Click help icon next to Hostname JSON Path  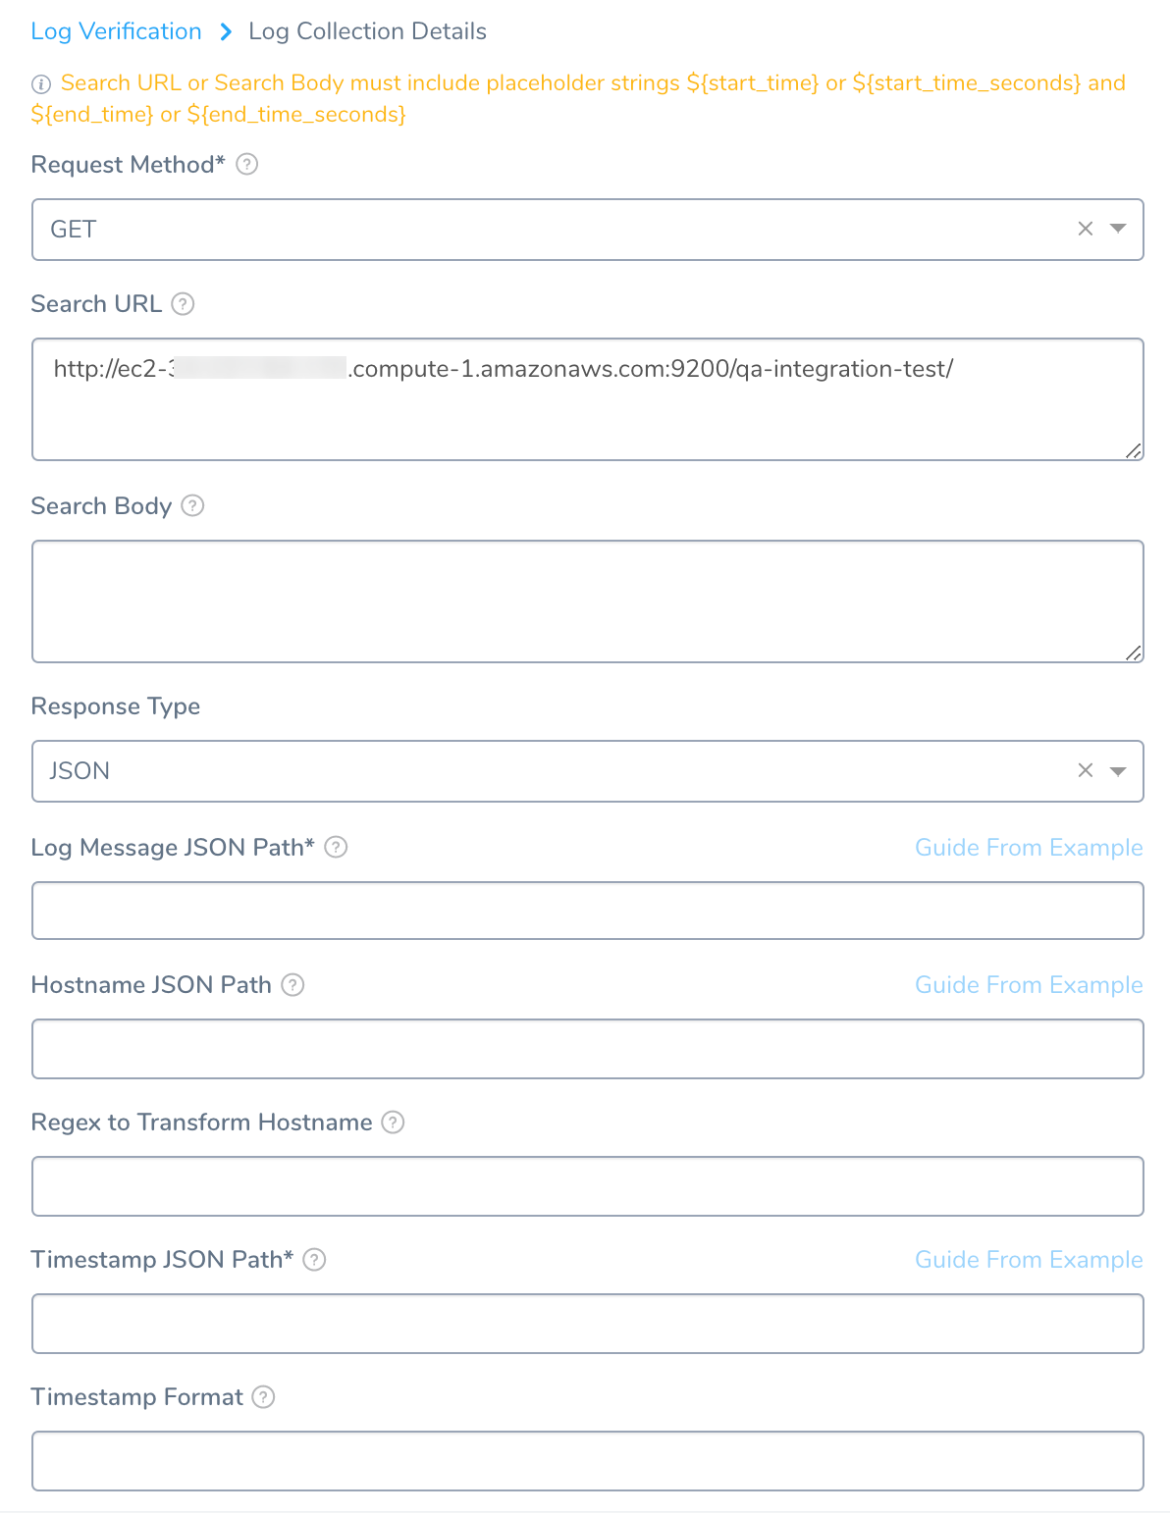(292, 984)
